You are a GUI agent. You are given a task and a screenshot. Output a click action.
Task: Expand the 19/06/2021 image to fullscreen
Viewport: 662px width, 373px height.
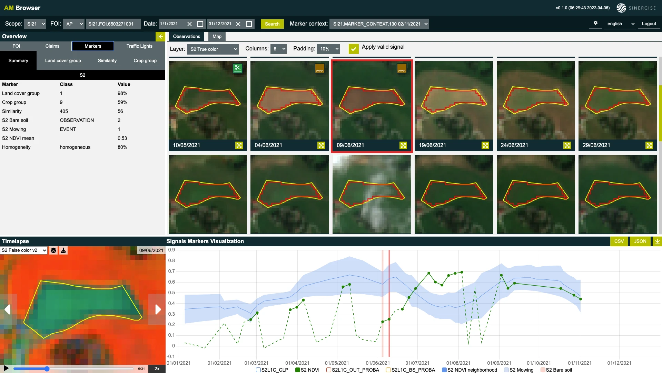pyautogui.click(x=485, y=145)
